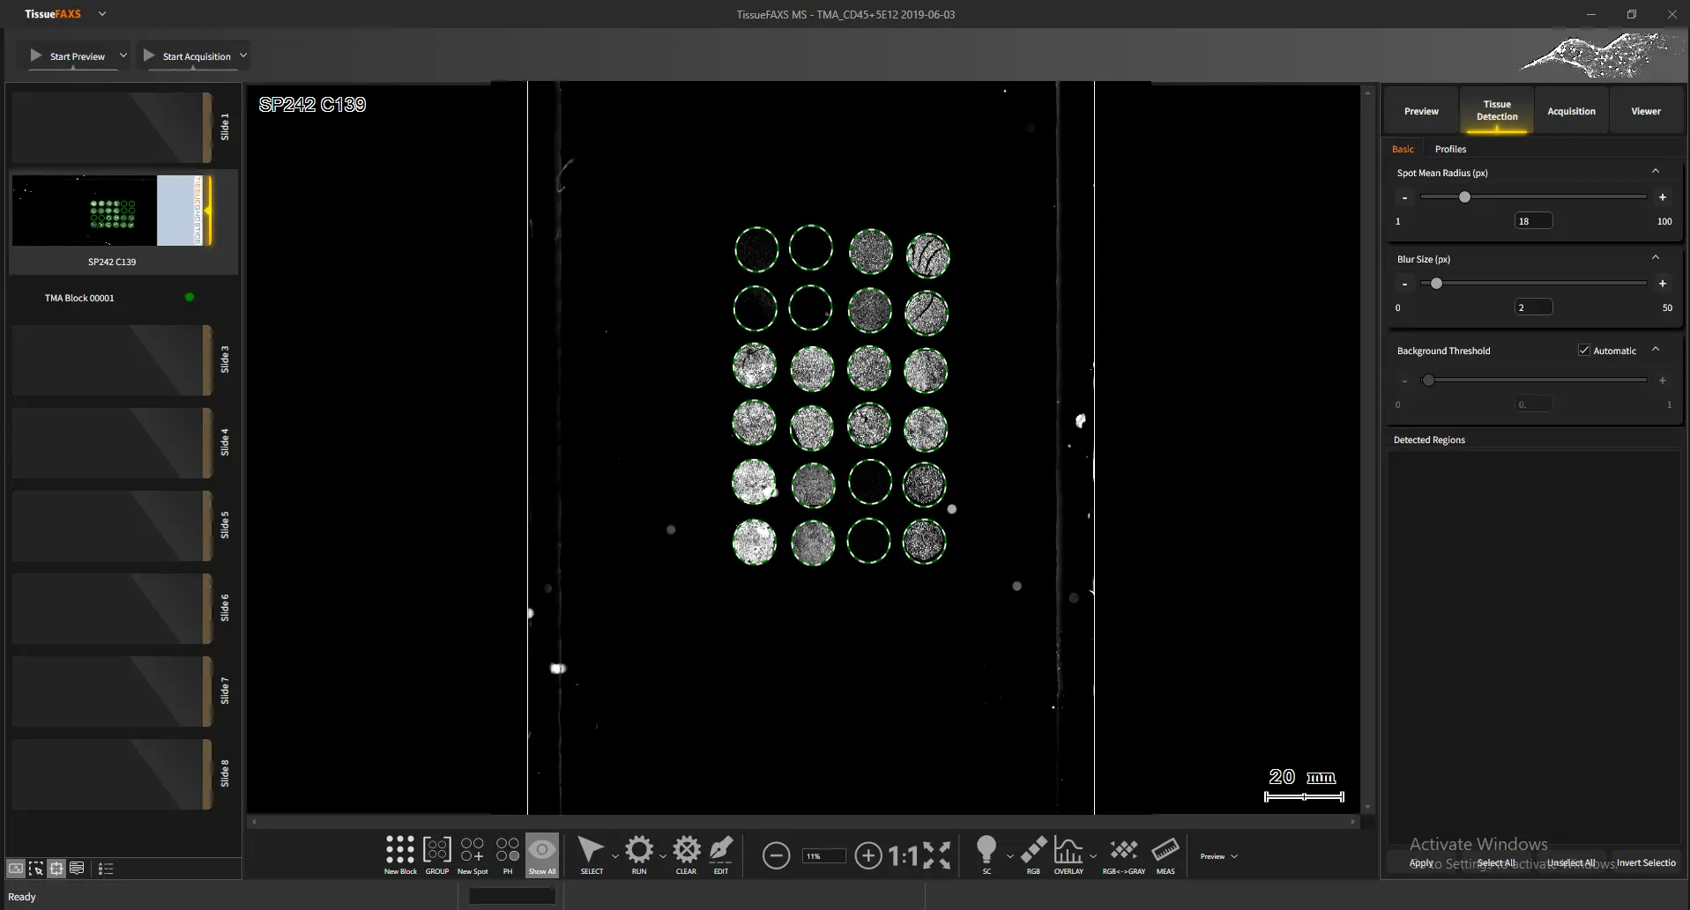Image resolution: width=1690 pixels, height=910 pixels.
Task: Collapse the Spot Mean Radius section
Action: (x=1656, y=172)
